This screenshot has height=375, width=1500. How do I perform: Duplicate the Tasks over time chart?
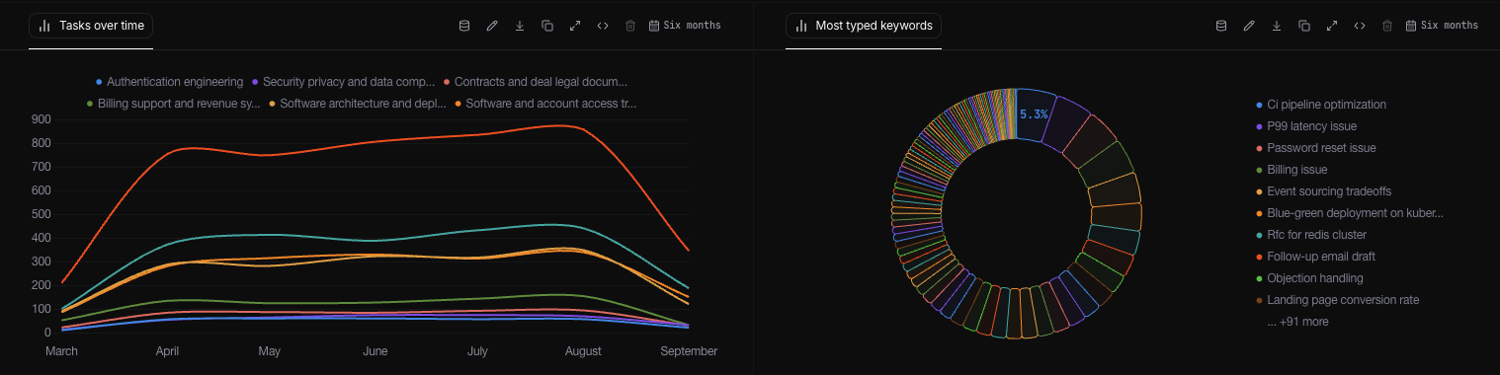tap(547, 26)
